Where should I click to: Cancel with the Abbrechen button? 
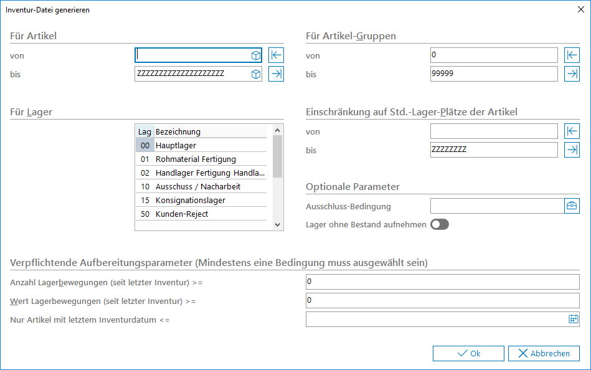coord(544,353)
